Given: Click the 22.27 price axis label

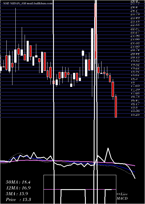Looking at the screenshot, I should tap(135, 32).
